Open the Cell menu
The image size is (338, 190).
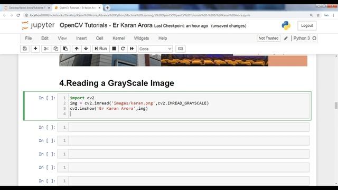point(99,38)
